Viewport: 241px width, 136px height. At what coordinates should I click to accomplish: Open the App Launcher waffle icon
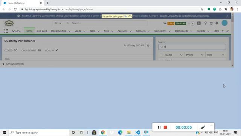(x=6, y=31)
